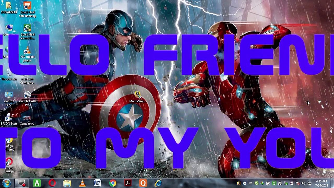Select Quick Heal Secure Browse shortcut
334x188 pixels.
[27, 32]
